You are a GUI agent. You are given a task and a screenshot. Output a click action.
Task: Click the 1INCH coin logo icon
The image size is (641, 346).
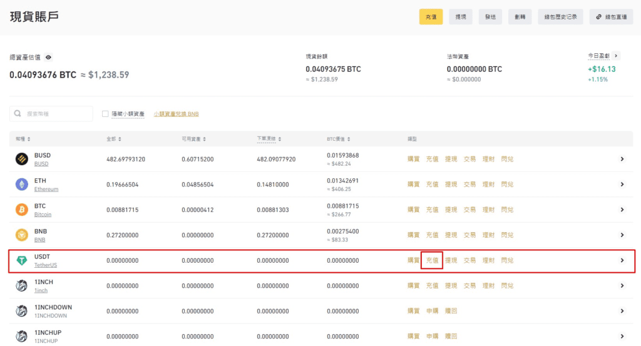pos(22,285)
